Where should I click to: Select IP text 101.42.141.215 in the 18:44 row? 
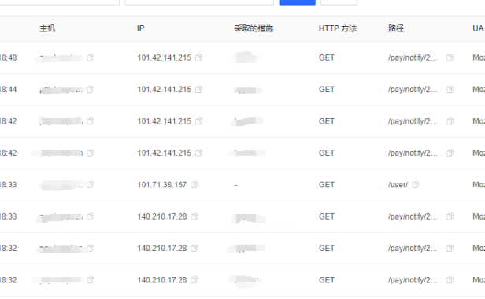[165, 90]
